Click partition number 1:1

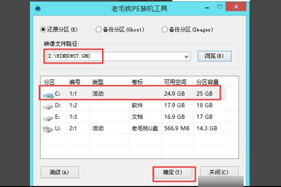click(73, 93)
